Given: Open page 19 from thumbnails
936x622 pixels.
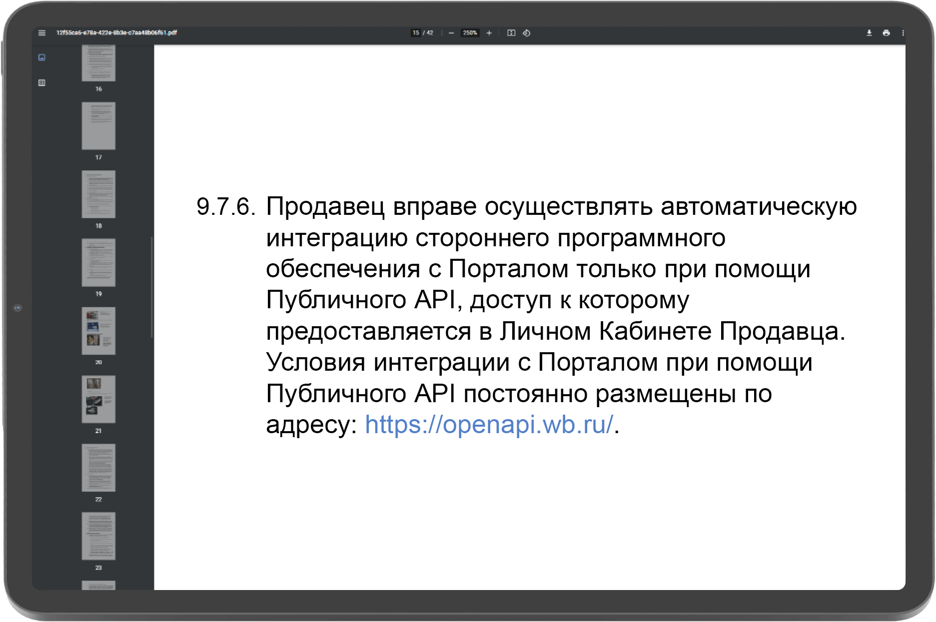Looking at the screenshot, I should click(x=98, y=263).
